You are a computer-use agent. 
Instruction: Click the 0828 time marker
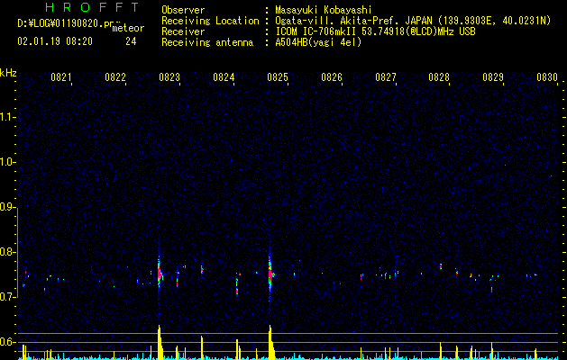click(x=439, y=77)
